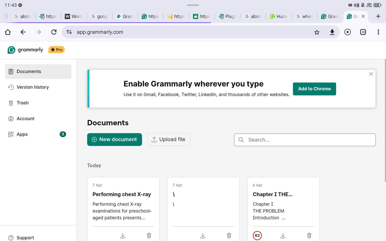Download the Chapter I document

283,236
